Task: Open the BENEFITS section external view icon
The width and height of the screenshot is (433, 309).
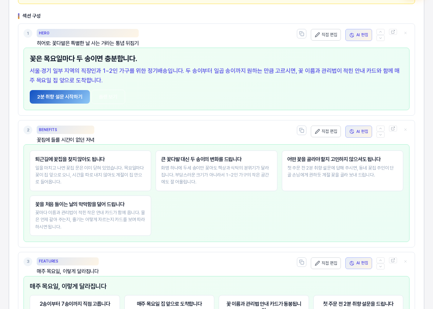Action: click(393, 129)
